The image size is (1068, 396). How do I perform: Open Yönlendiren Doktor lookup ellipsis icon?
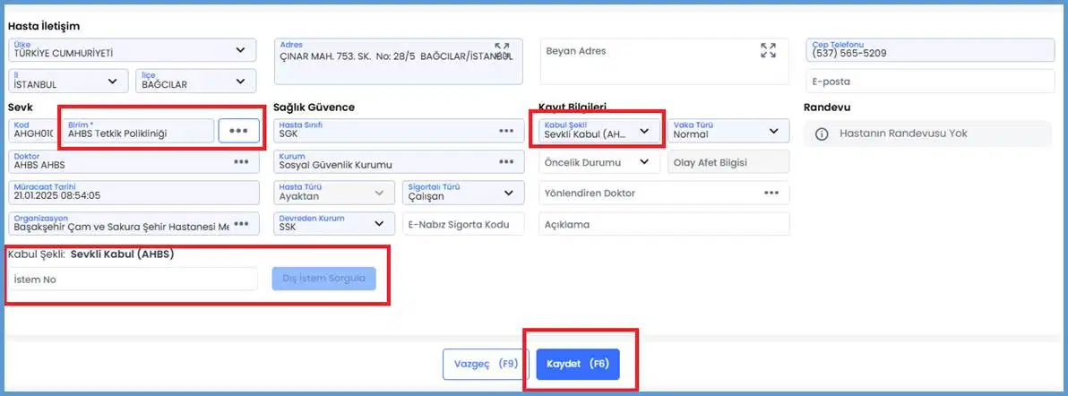771,193
